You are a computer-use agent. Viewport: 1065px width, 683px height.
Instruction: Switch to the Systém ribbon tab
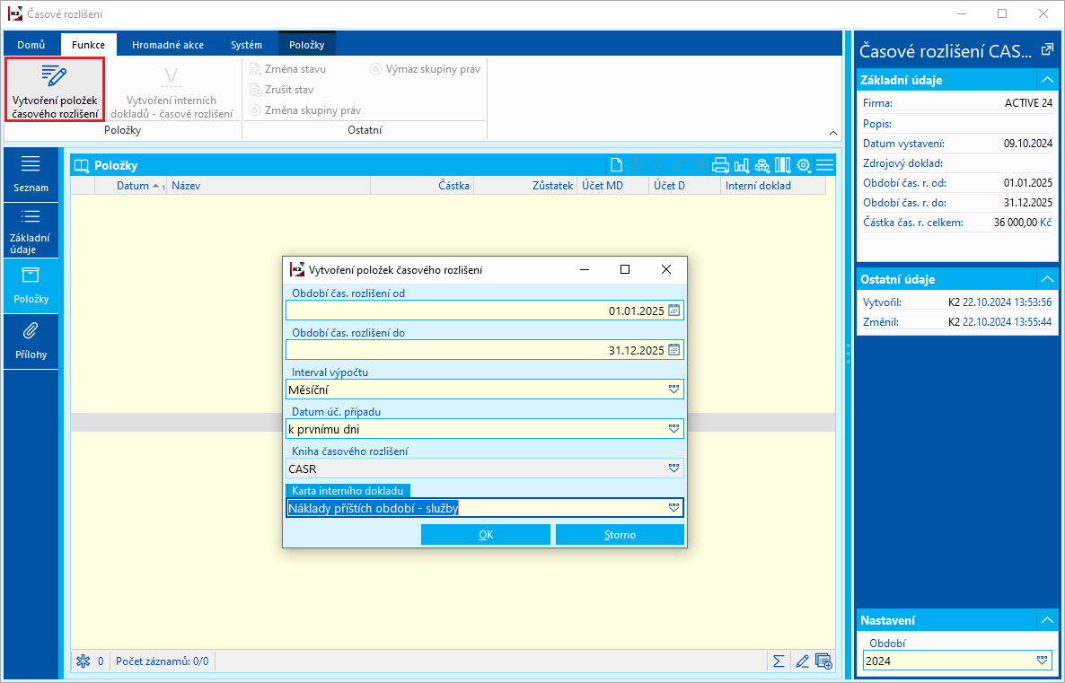click(x=247, y=45)
